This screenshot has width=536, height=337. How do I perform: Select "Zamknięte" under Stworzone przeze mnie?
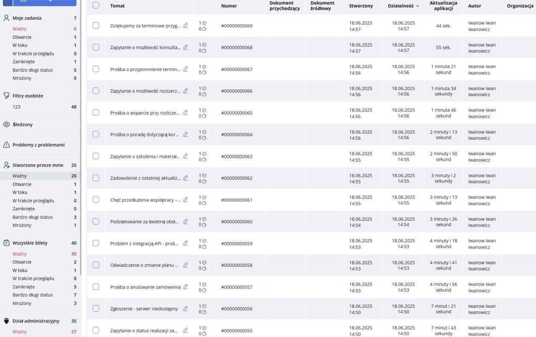click(24, 209)
